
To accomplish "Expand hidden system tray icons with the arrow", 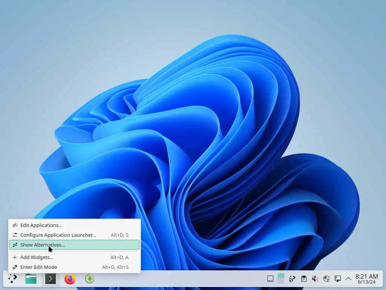I will 348,279.
